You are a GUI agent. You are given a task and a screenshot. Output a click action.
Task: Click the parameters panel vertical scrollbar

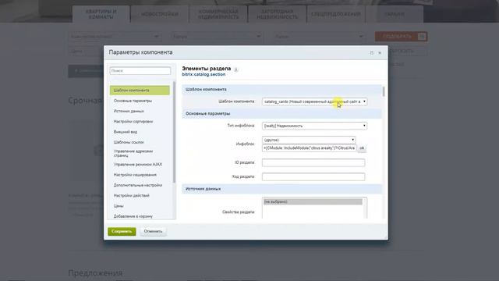point(384,92)
